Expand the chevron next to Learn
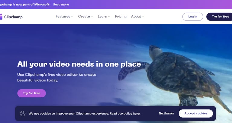 click(109, 17)
